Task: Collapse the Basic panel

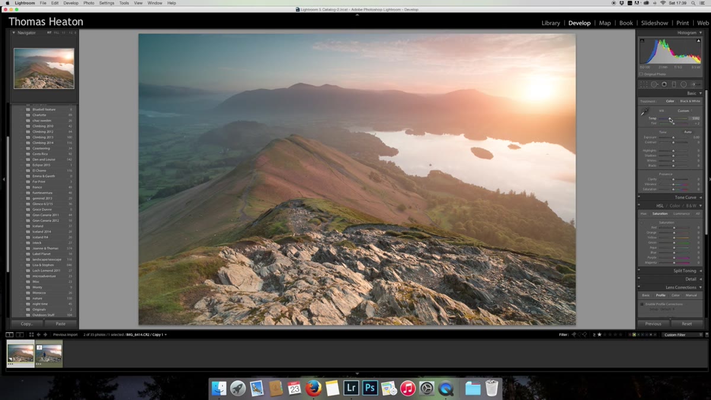Action: [700, 93]
